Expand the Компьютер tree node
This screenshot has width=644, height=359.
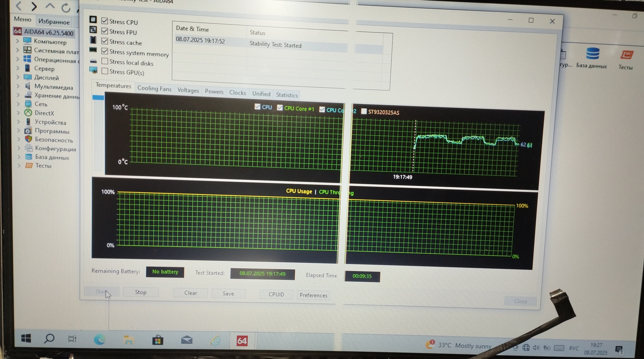(x=17, y=41)
